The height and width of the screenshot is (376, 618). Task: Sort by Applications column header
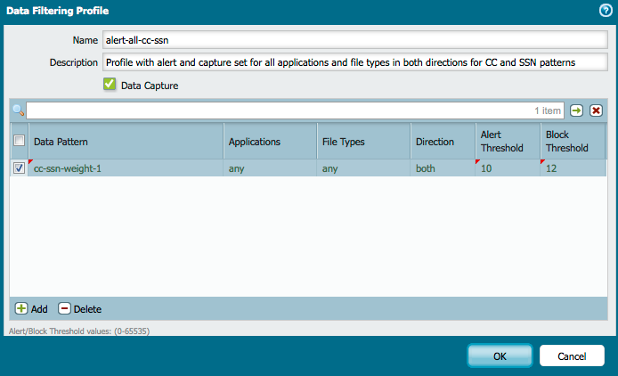[267, 142]
